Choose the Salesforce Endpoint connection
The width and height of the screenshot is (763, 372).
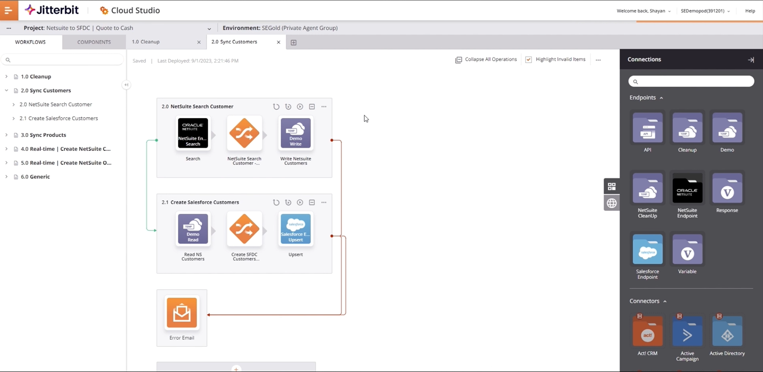coord(648,250)
